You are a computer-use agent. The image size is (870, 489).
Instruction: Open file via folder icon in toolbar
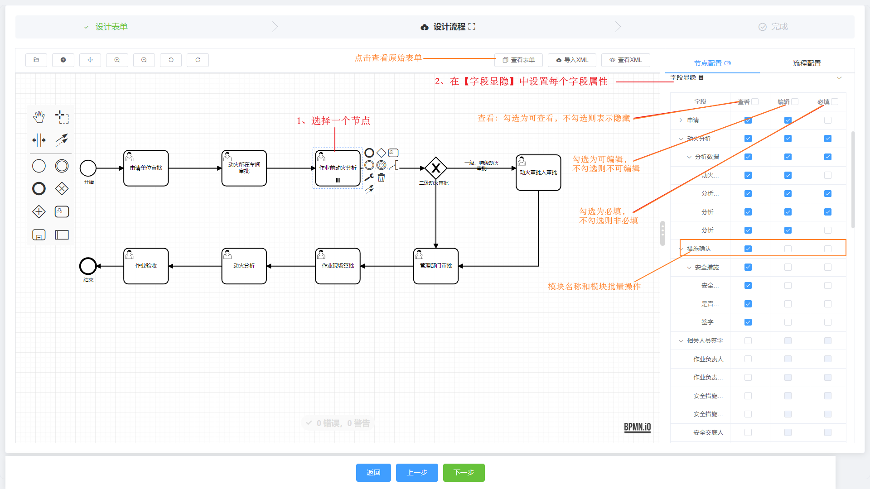click(36, 60)
